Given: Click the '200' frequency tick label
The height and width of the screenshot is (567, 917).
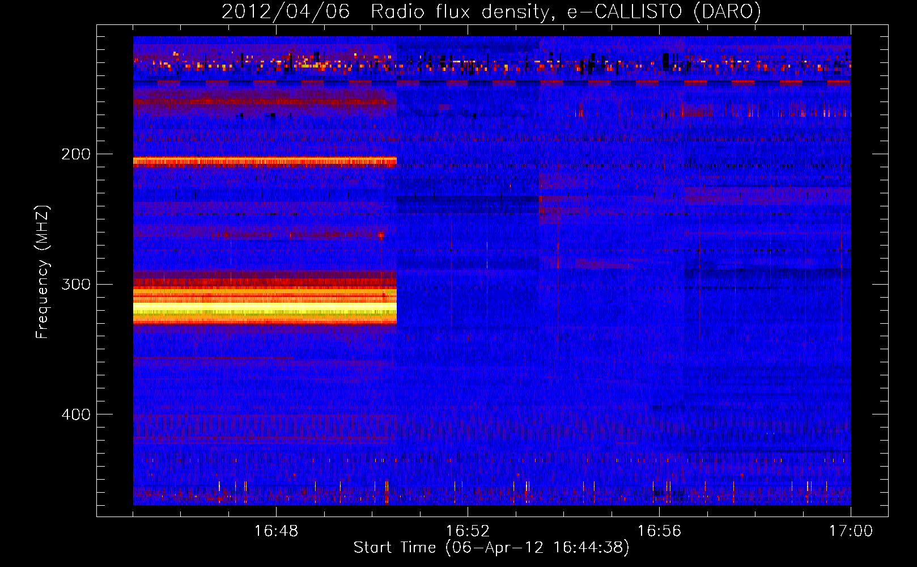Looking at the screenshot, I should point(76,154).
